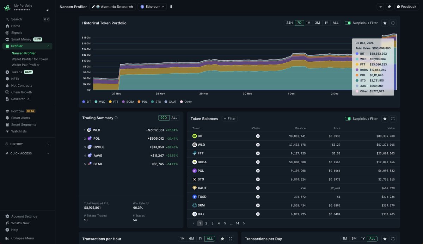Toggle eye visibility icon in top bar
This screenshot has width=423, height=244.
tap(380, 7)
